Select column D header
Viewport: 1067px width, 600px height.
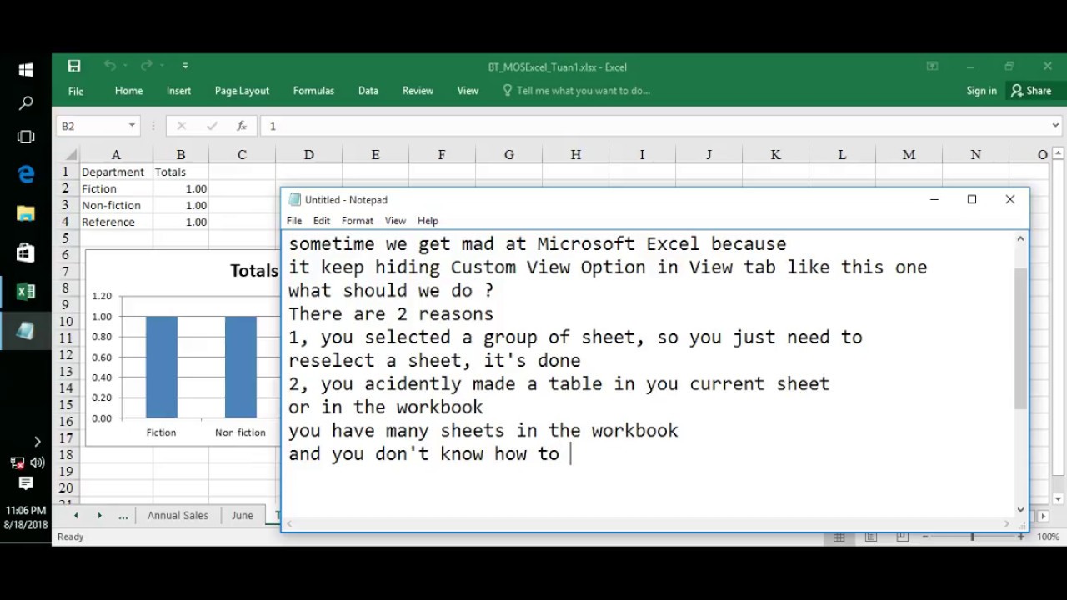308,154
